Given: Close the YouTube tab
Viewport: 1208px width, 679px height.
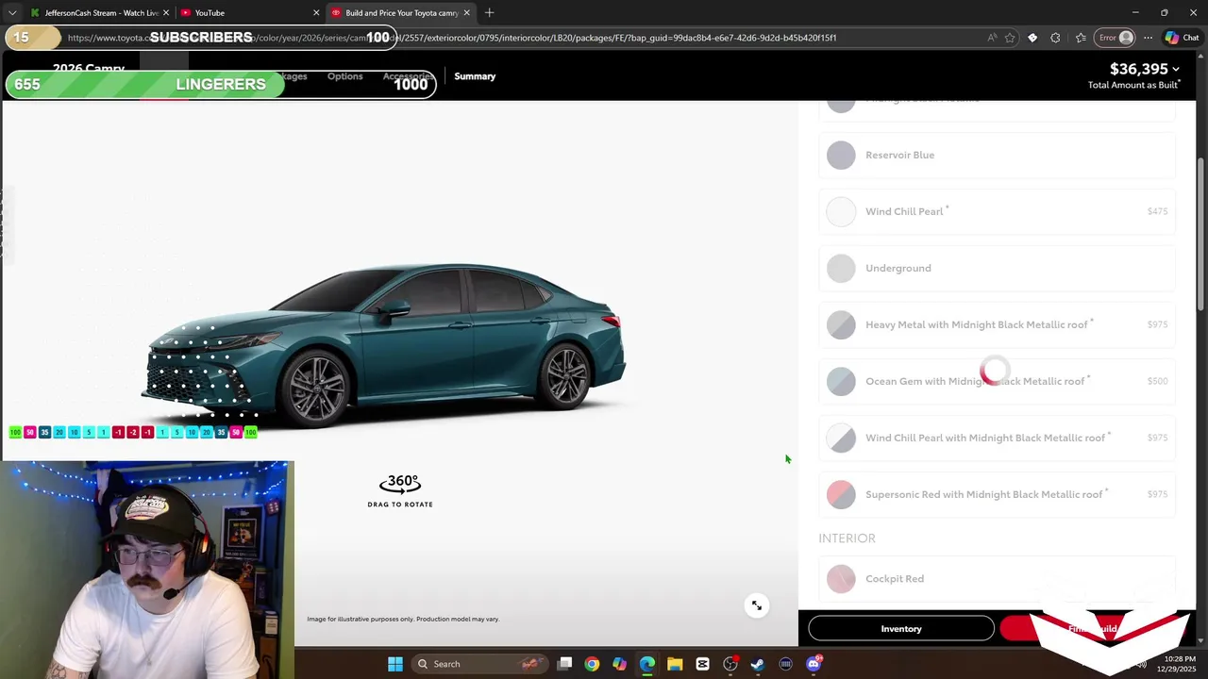Looking at the screenshot, I should click(x=316, y=13).
